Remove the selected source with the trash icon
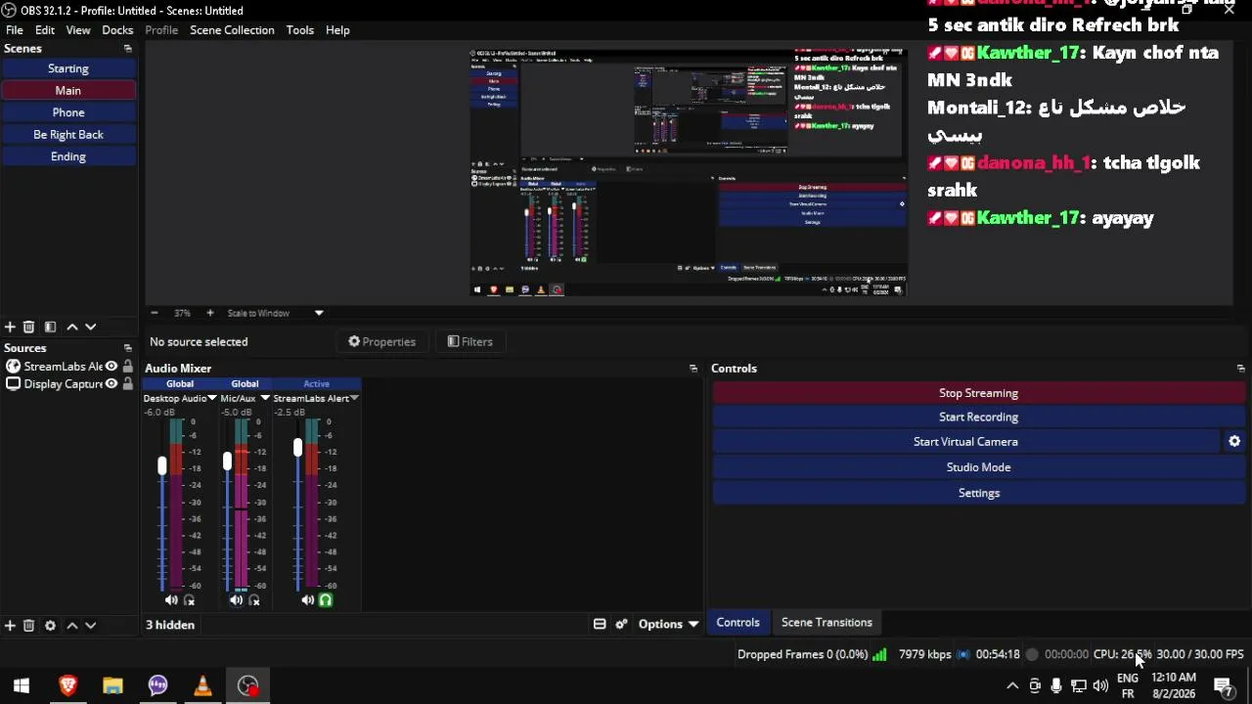 [x=28, y=625]
